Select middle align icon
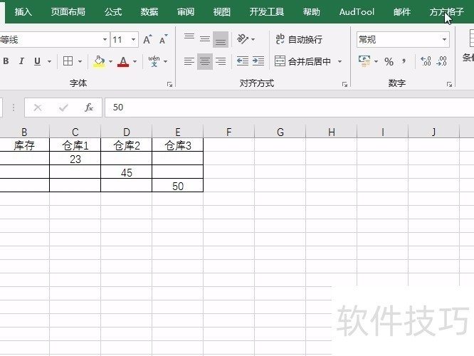474x356 pixels. [x=205, y=38]
